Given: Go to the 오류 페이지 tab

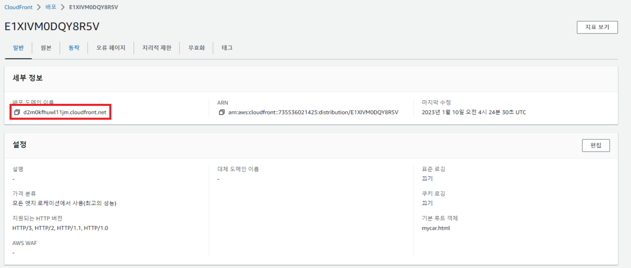Looking at the screenshot, I should coord(110,48).
